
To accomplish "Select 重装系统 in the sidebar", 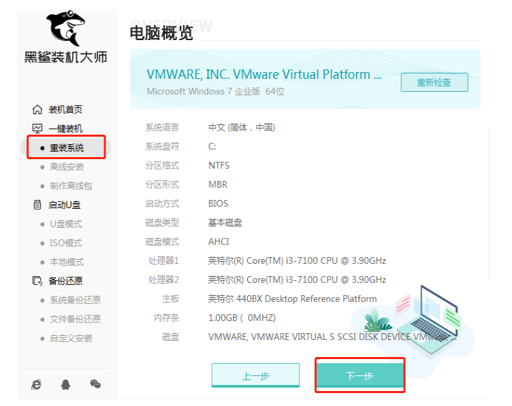I will (66, 148).
